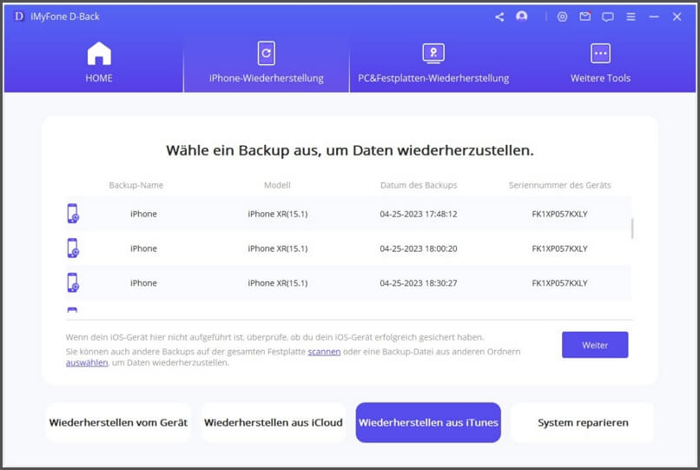Click the Backup-Name column header
This screenshot has height=470, width=700.
pyautogui.click(x=136, y=185)
